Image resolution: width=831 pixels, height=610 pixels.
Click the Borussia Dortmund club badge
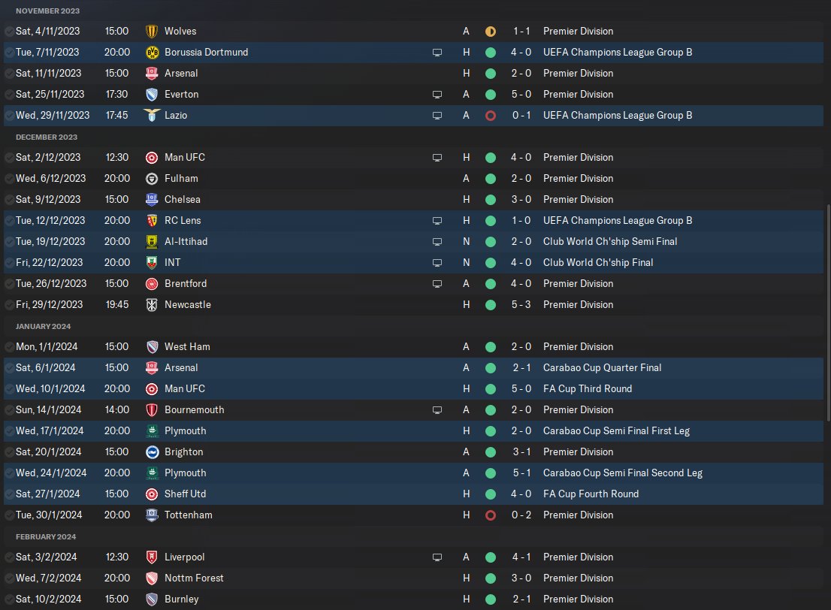152,53
